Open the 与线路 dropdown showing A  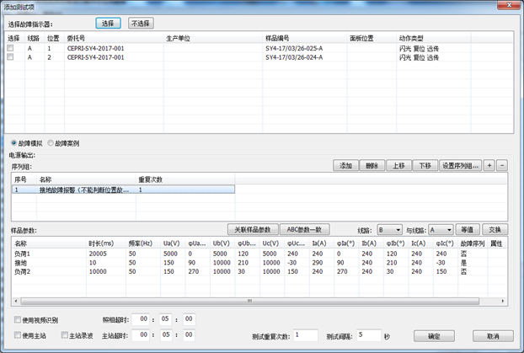click(440, 230)
